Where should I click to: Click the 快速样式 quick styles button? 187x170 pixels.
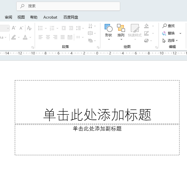pos(135,32)
